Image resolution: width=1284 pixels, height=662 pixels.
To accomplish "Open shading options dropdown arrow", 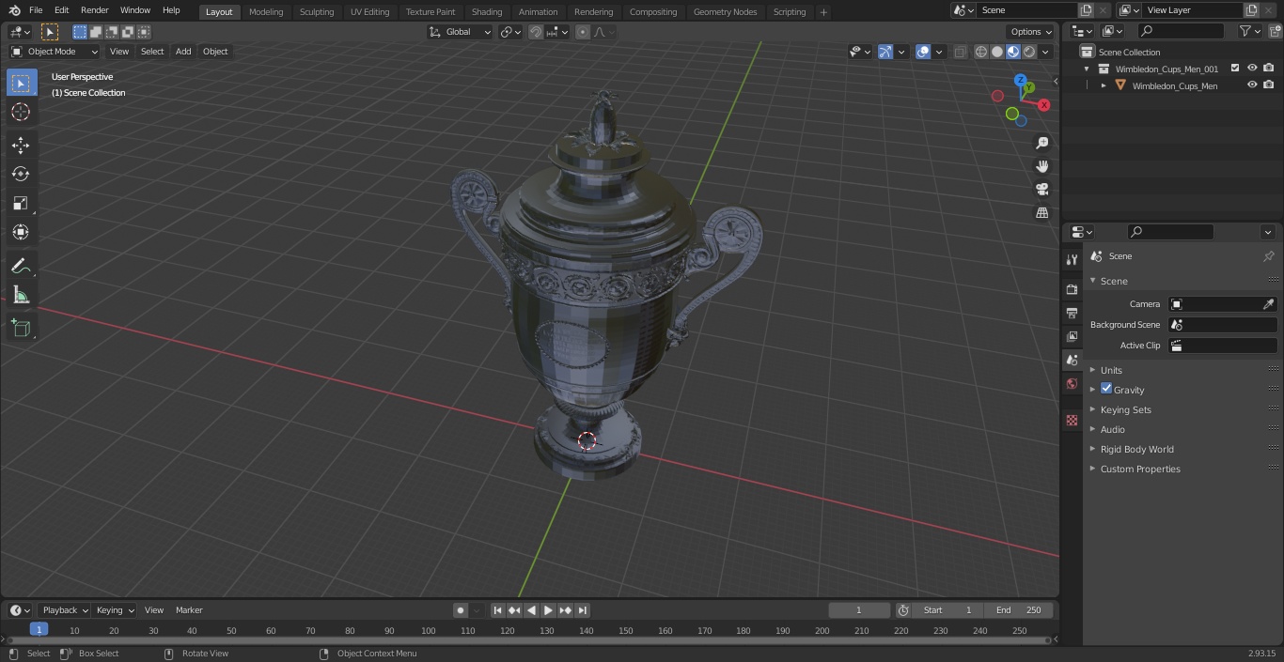I will click(1045, 52).
